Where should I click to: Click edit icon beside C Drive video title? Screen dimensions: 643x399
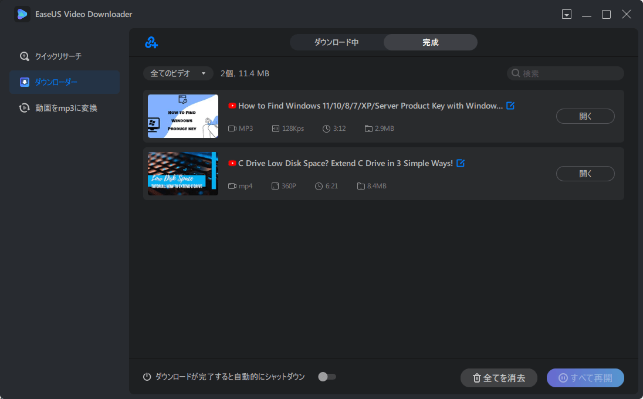461,163
